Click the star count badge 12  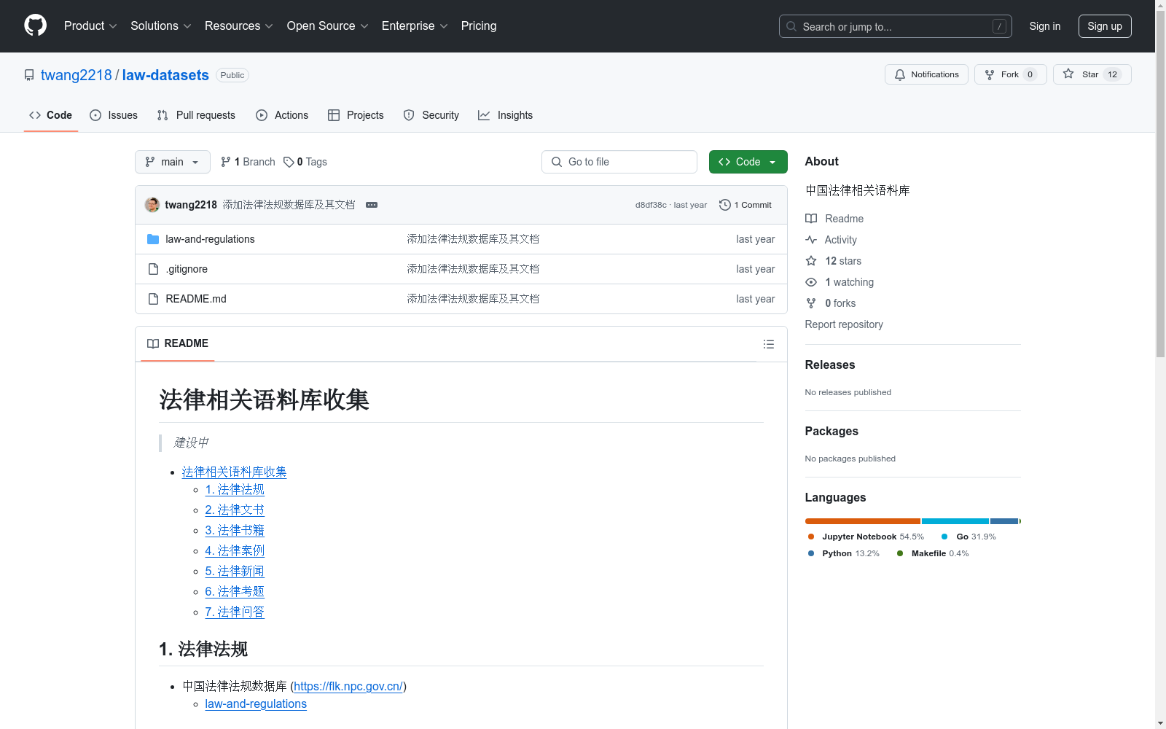(x=1112, y=74)
